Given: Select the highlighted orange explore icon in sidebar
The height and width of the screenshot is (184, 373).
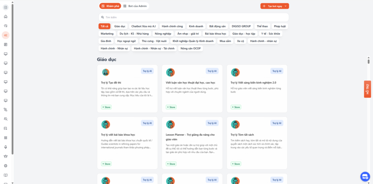Looking at the screenshot, I should [x=6, y=35].
